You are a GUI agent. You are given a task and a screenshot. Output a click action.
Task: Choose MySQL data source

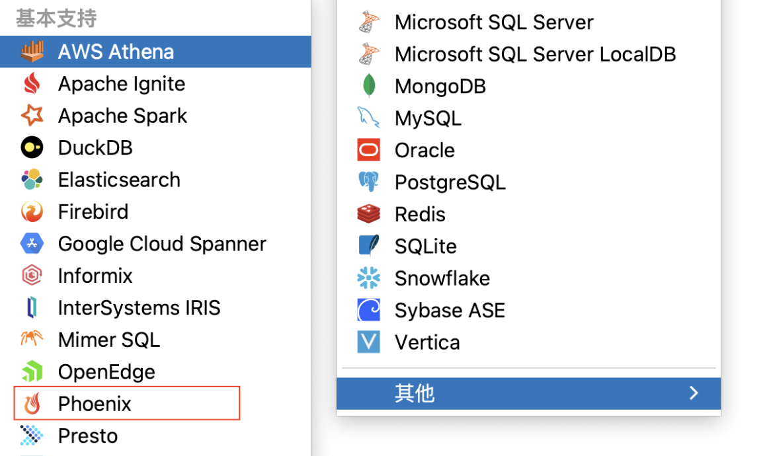tap(528, 118)
